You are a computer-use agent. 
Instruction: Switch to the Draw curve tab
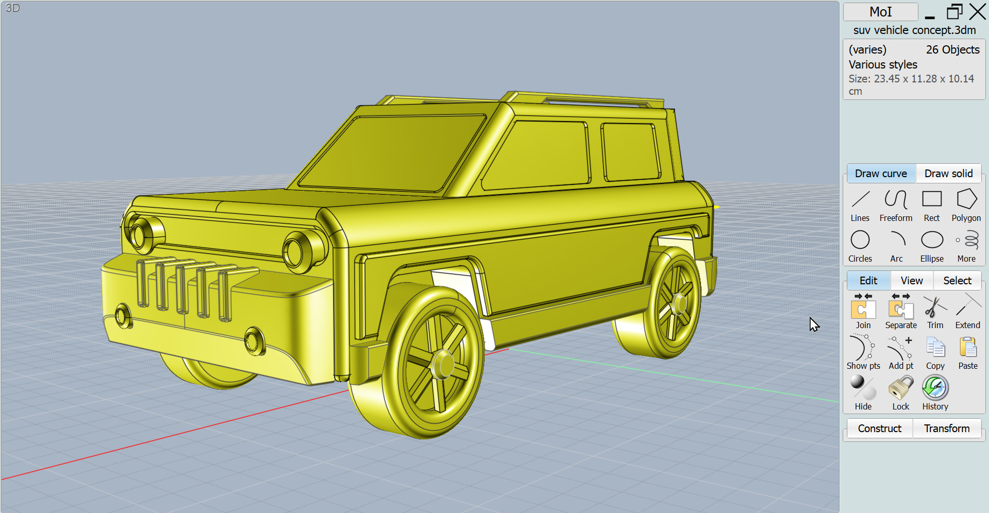coord(881,174)
